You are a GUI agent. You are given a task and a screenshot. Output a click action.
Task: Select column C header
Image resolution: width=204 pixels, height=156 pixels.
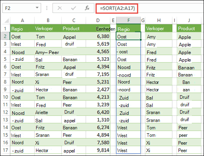point(74,20)
